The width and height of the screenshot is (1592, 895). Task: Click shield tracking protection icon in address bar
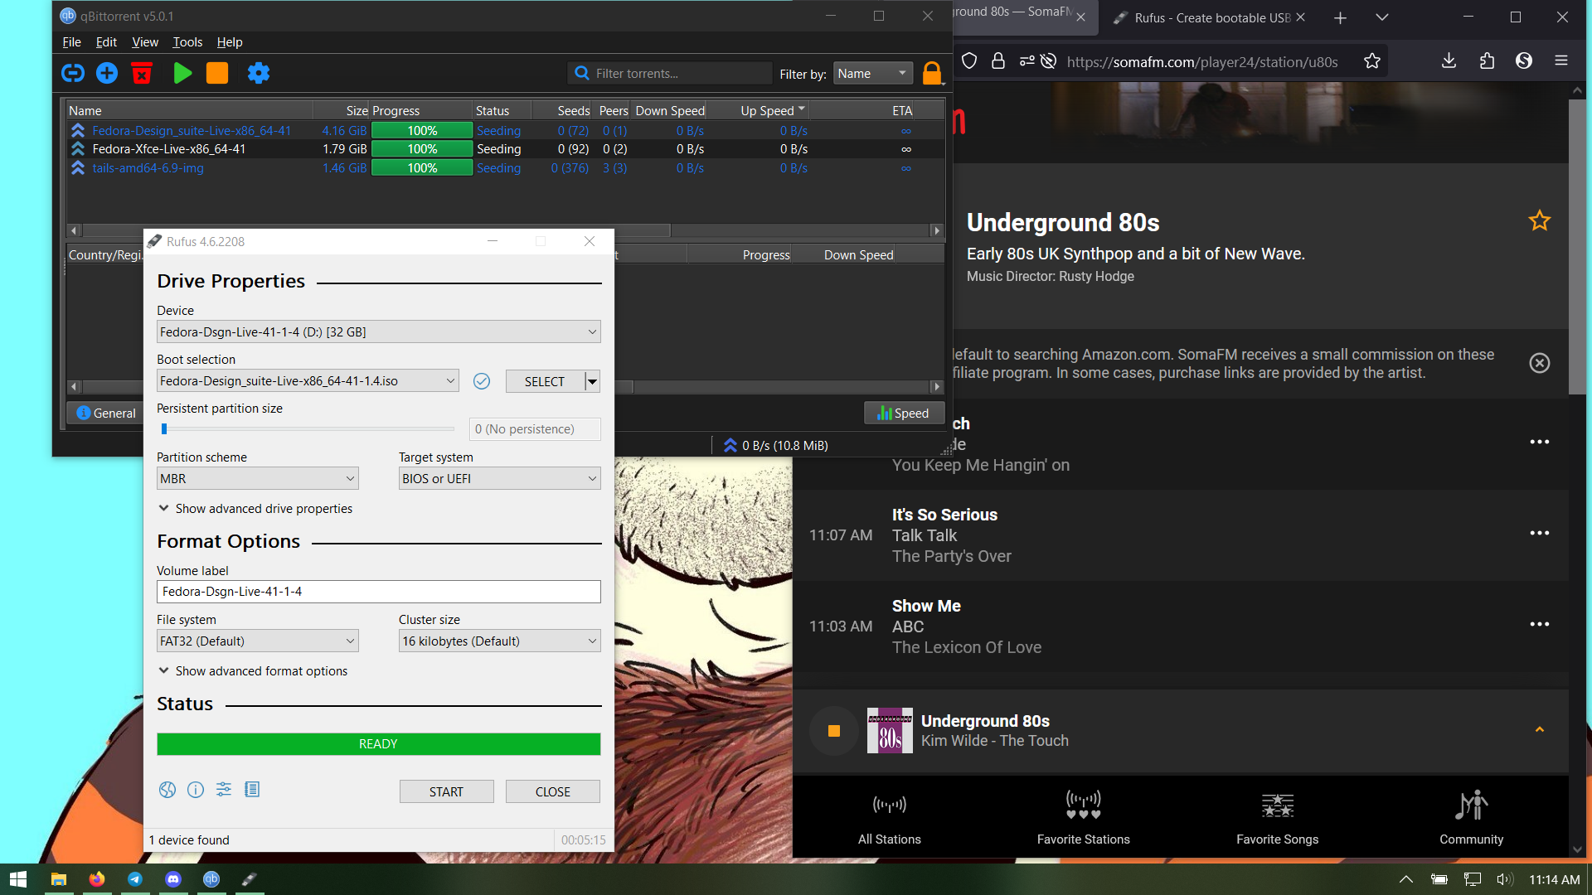pyautogui.click(x=969, y=61)
